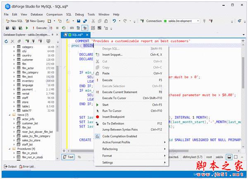The height and width of the screenshot is (179, 248).
Task: Pin the Database Explorer panel
Action: 52,34
